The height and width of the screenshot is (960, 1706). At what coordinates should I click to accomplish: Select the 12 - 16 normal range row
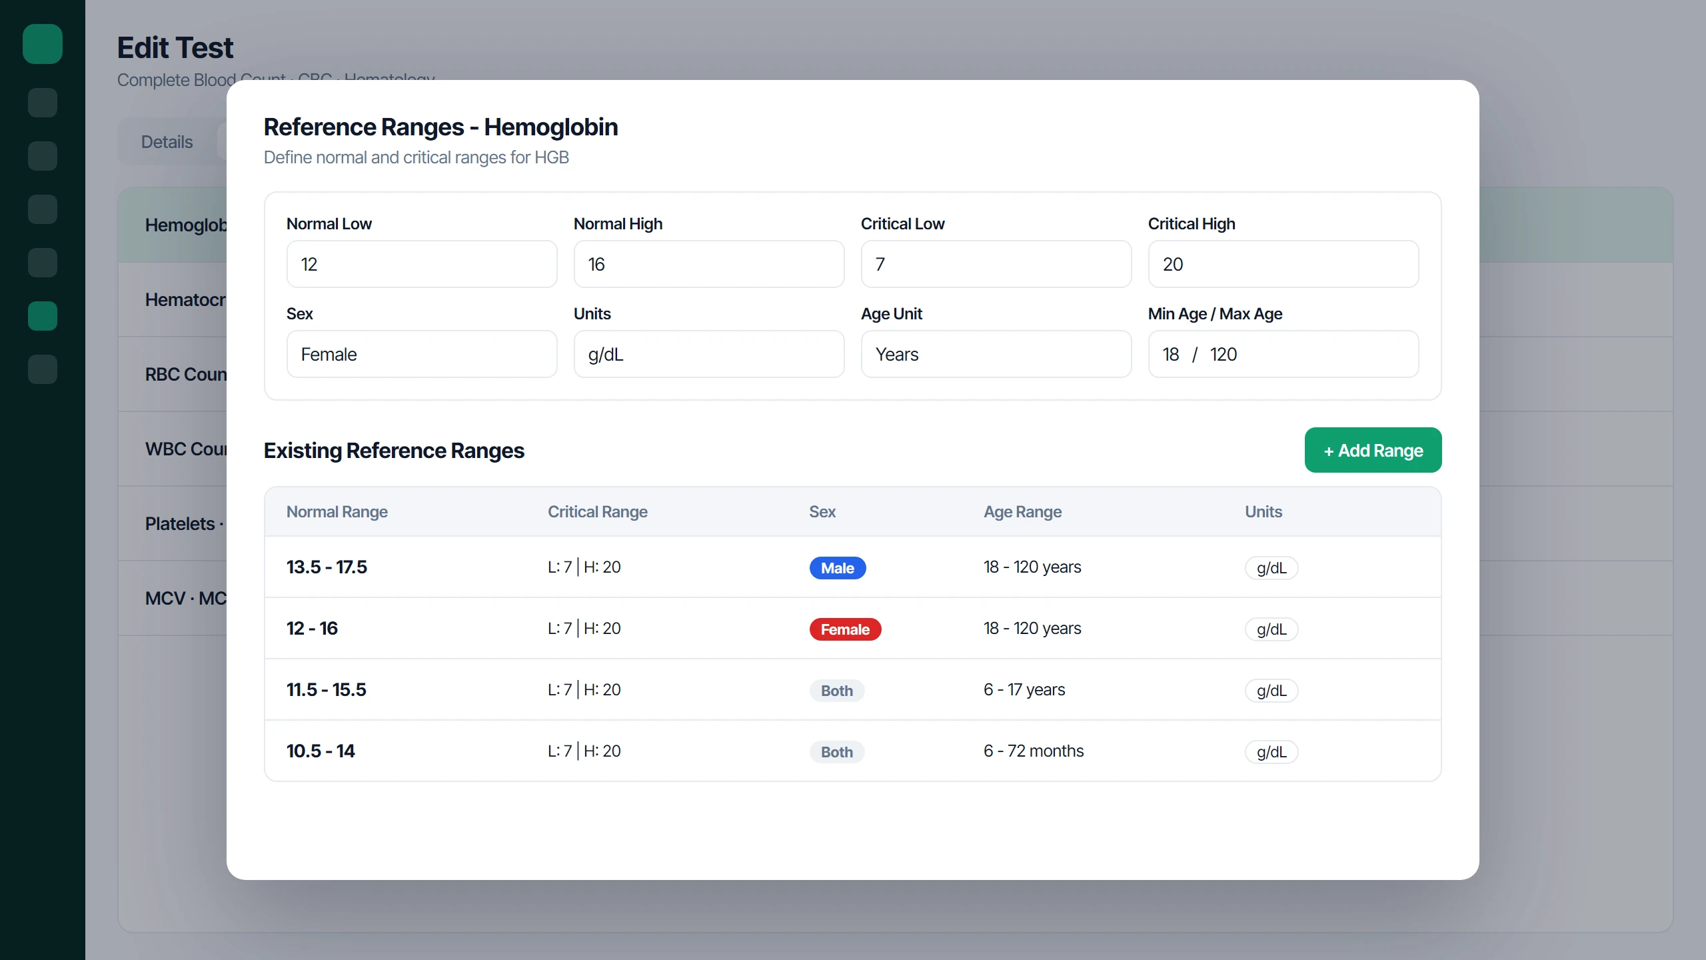pos(852,628)
